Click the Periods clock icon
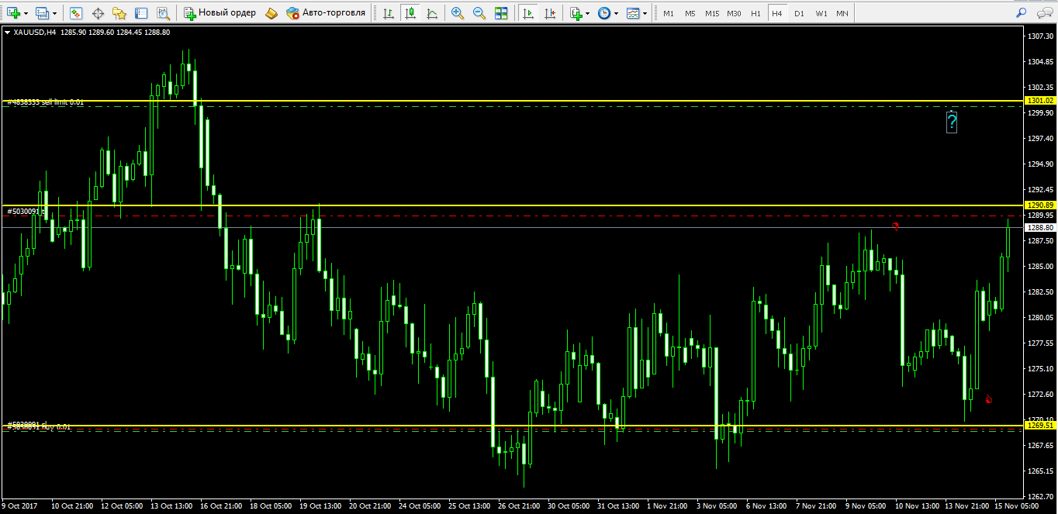The height and width of the screenshot is (514, 1058). [604, 13]
